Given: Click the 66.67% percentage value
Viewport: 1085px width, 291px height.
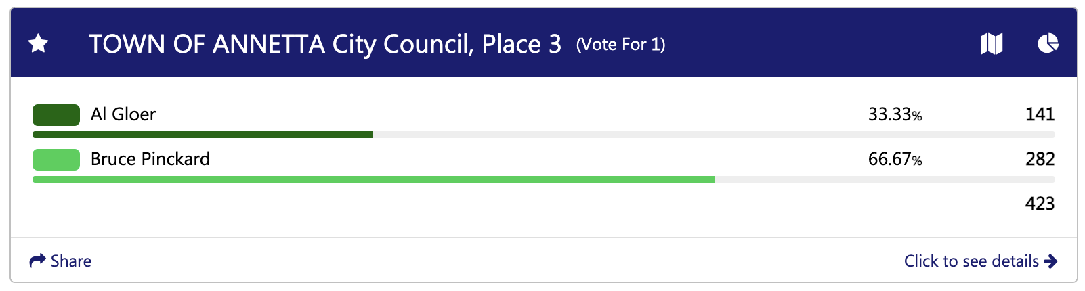Looking at the screenshot, I should coord(895,159).
